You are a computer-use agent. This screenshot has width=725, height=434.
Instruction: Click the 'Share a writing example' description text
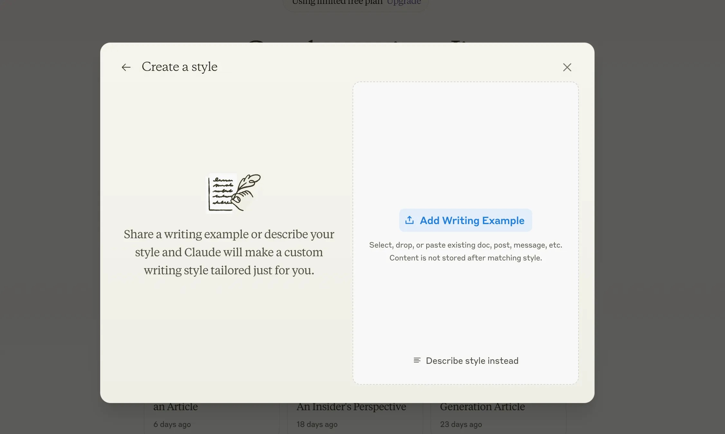(229, 252)
